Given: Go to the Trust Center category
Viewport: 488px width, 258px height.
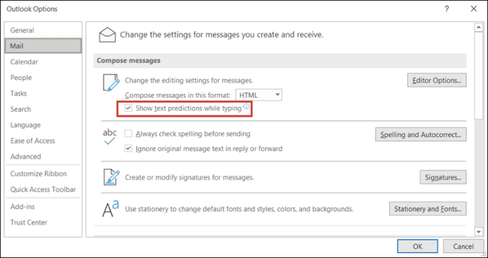Looking at the screenshot, I should tap(43, 223).
